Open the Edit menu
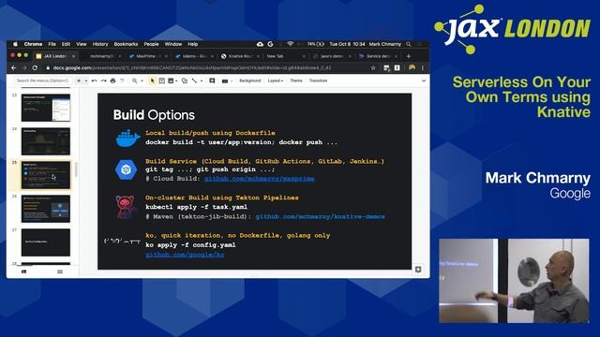 tap(66, 44)
